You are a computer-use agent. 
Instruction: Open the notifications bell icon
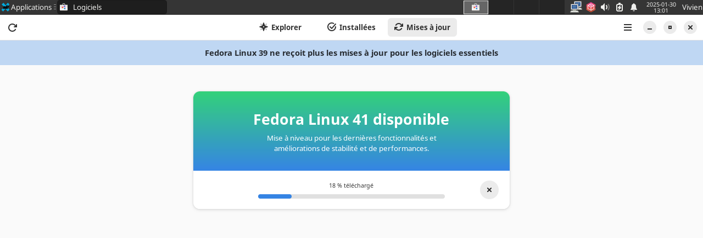(634, 7)
